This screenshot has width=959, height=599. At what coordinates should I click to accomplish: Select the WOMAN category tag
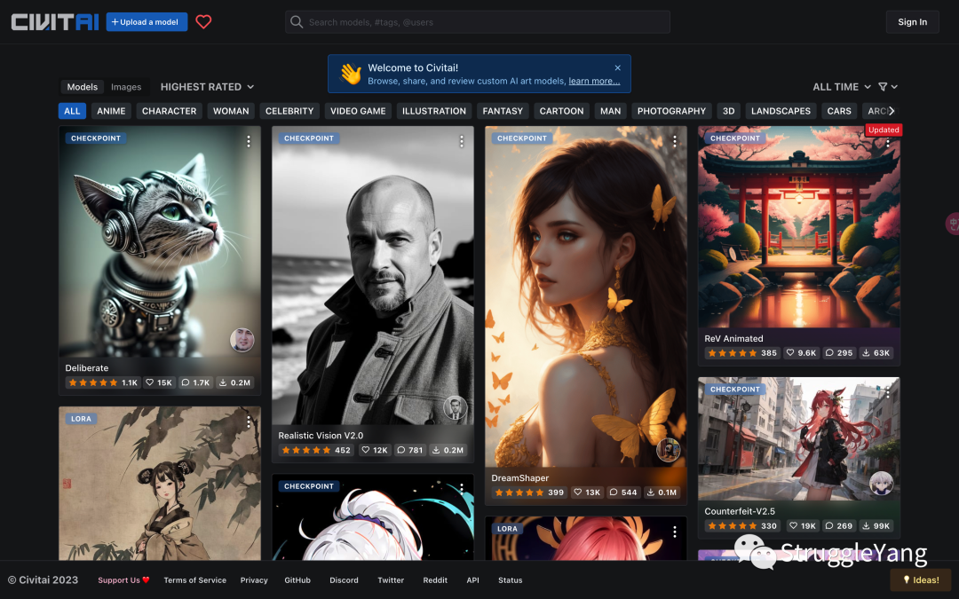tap(231, 111)
